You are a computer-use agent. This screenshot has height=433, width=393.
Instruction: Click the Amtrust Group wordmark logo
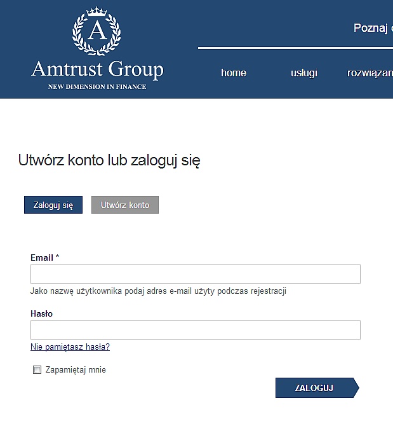point(97,69)
